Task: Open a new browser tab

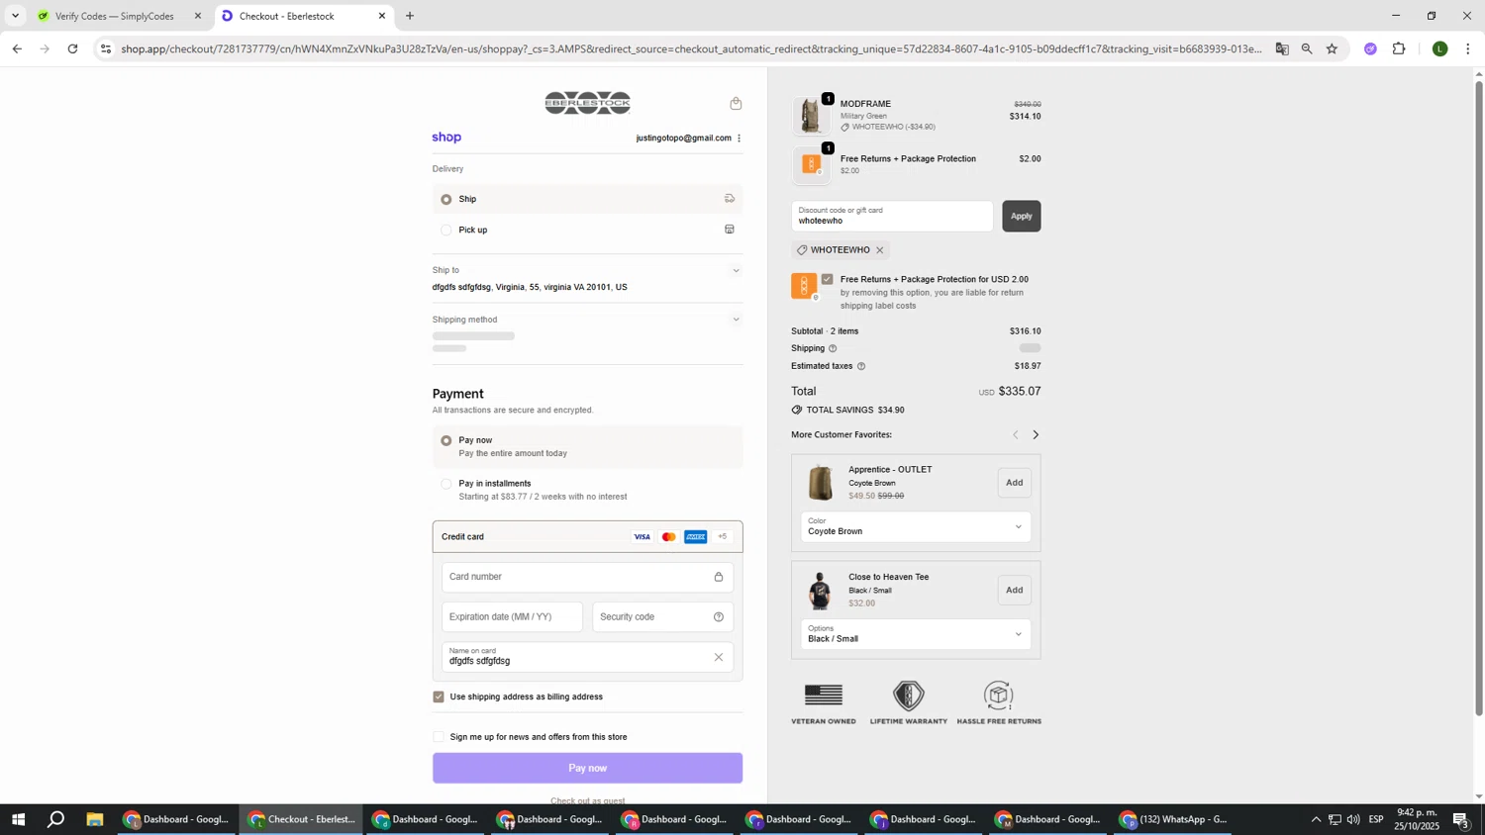Action: click(410, 16)
